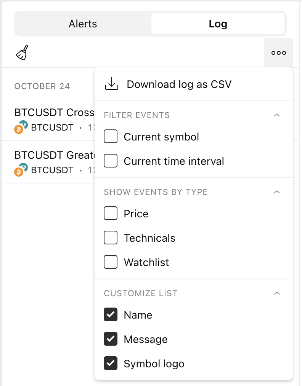This screenshot has width=302, height=386.
Task: Switch to the Alerts tab
Action: [83, 24]
